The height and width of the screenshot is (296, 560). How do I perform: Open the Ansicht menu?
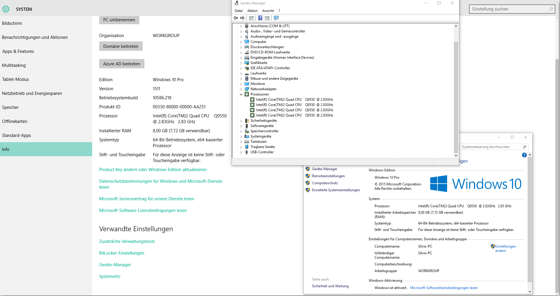click(268, 11)
